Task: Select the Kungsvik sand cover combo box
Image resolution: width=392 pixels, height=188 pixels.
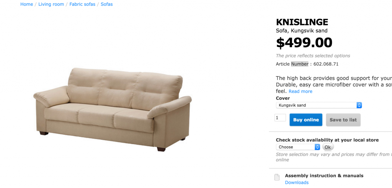Action: tap(319, 105)
